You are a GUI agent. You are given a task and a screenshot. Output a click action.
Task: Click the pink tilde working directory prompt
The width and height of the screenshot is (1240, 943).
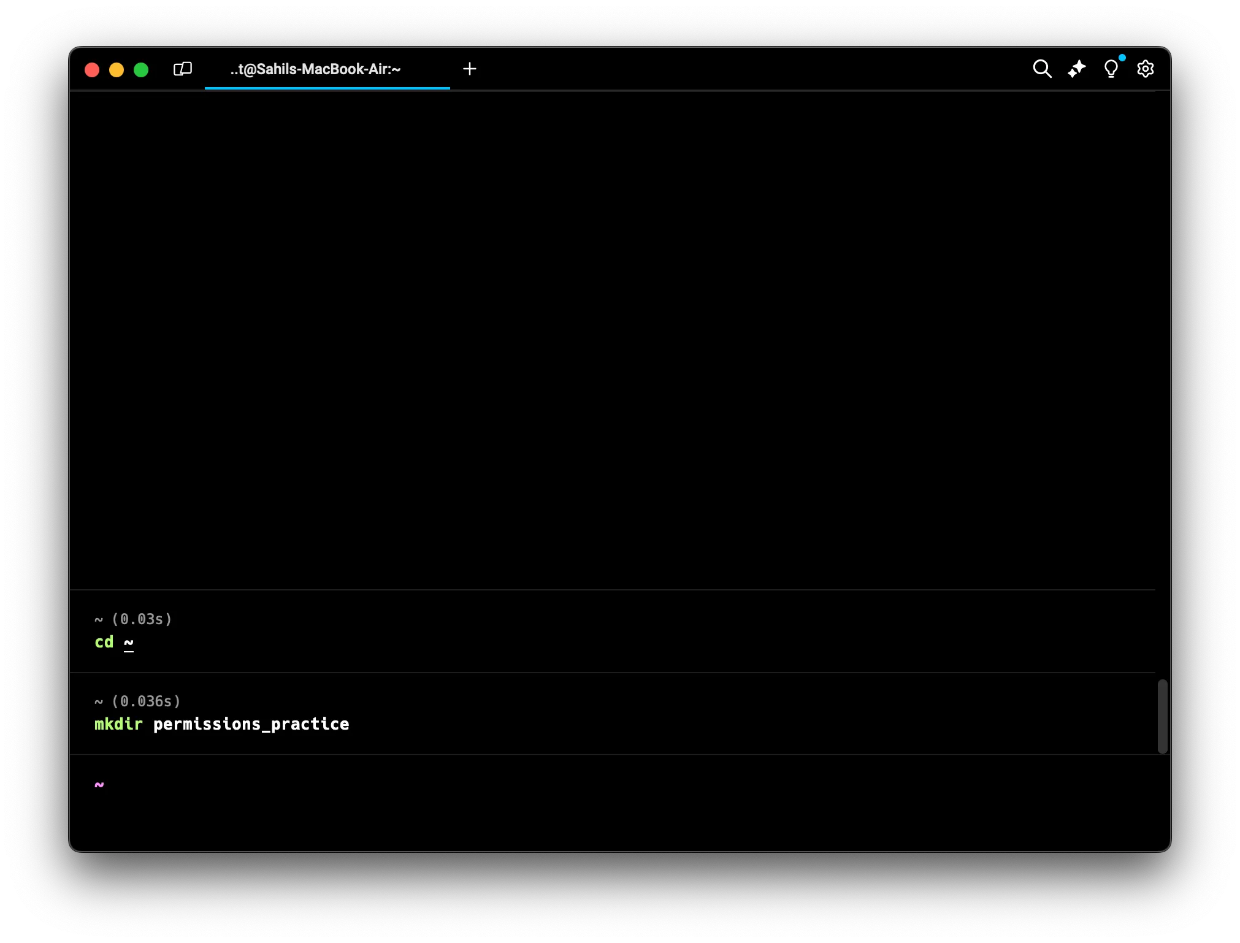point(99,784)
